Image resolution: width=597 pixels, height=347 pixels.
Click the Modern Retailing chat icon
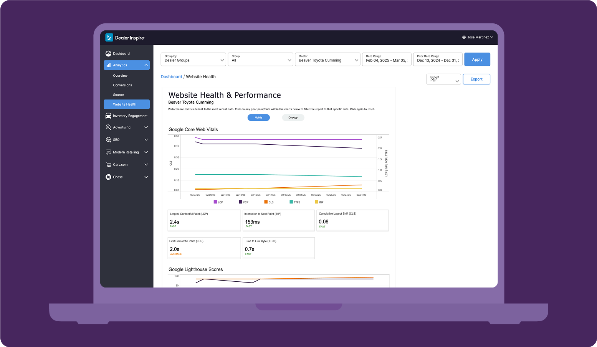click(108, 152)
